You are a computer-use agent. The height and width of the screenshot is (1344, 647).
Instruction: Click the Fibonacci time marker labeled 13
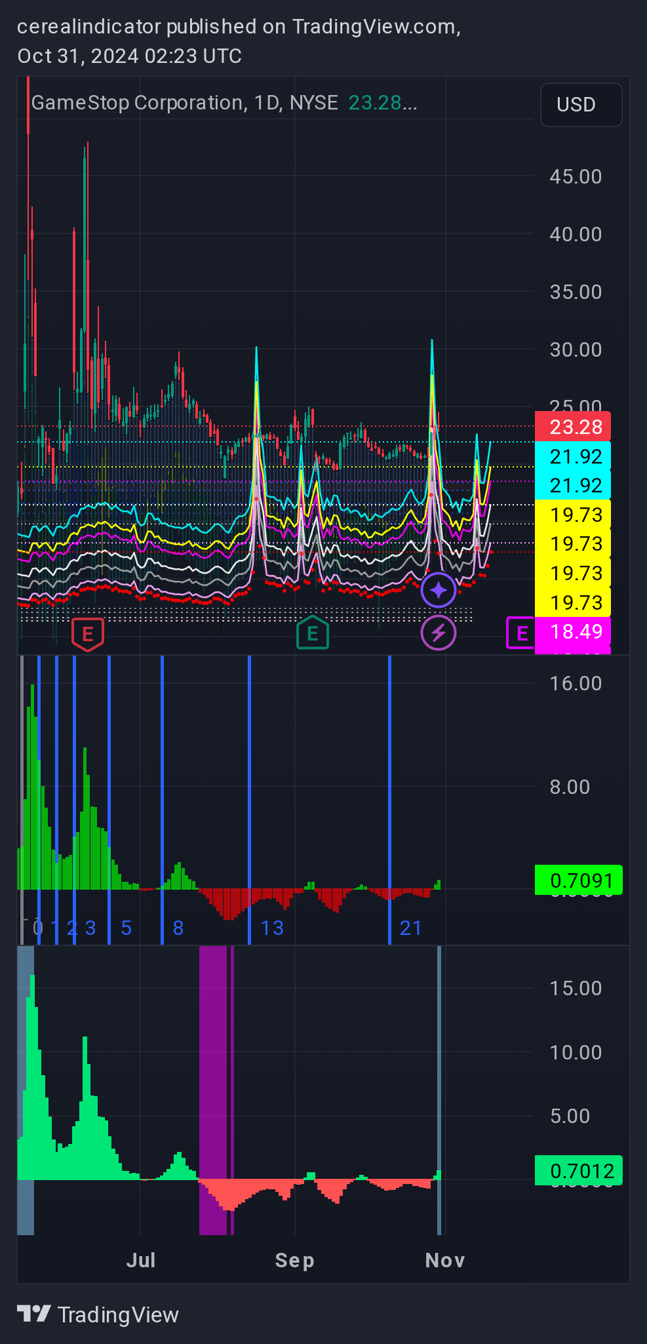[x=272, y=928]
